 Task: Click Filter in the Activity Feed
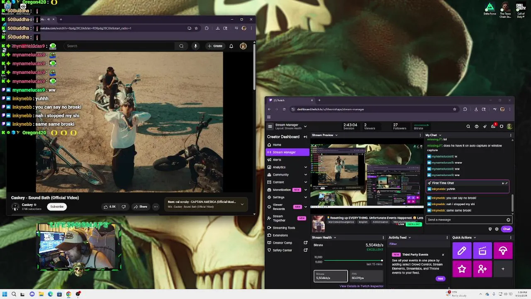coord(393,244)
